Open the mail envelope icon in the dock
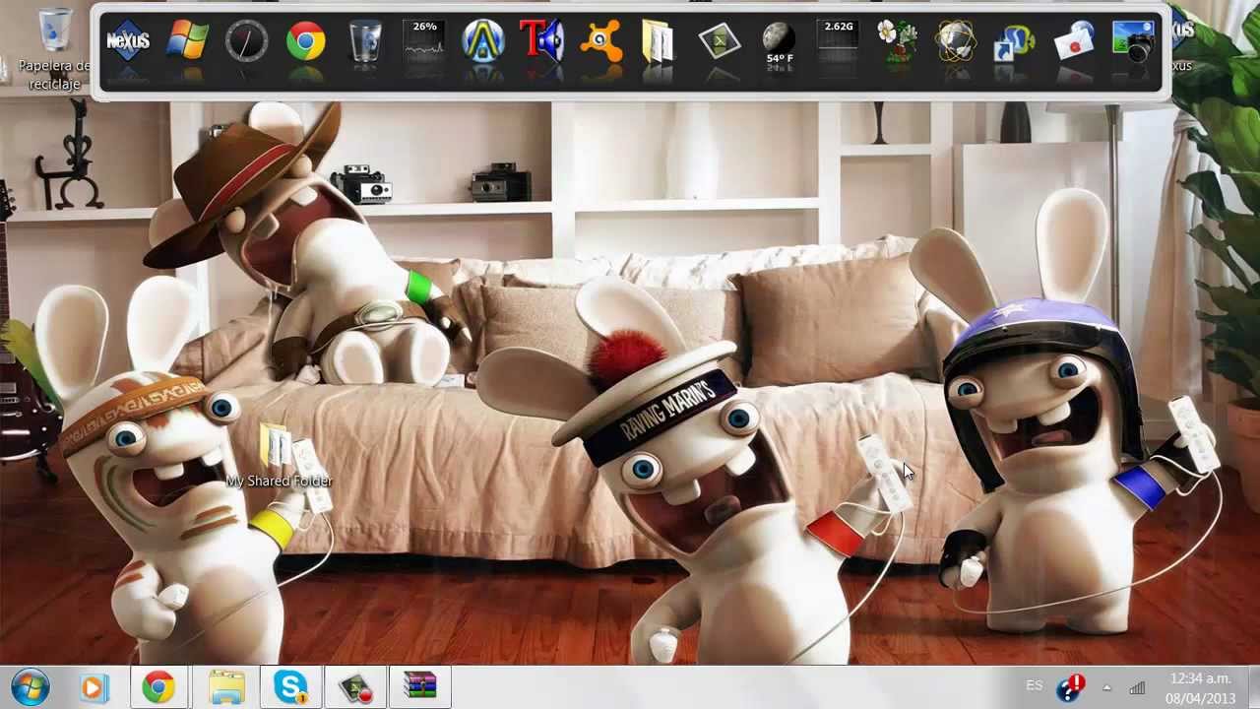This screenshot has width=1260, height=709. pyautogui.click(x=1073, y=42)
